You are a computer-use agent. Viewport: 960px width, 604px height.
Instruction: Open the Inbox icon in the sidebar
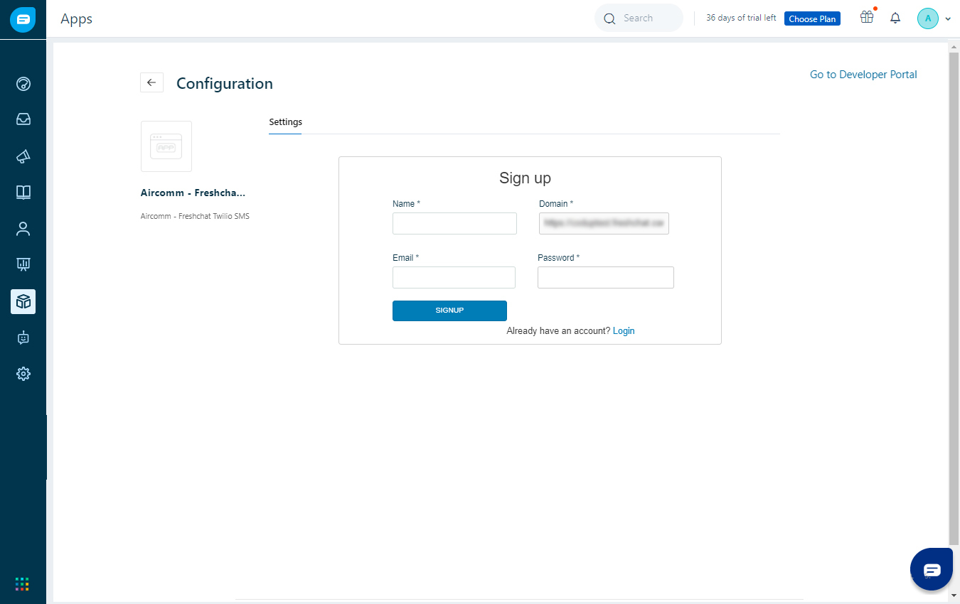click(x=23, y=119)
